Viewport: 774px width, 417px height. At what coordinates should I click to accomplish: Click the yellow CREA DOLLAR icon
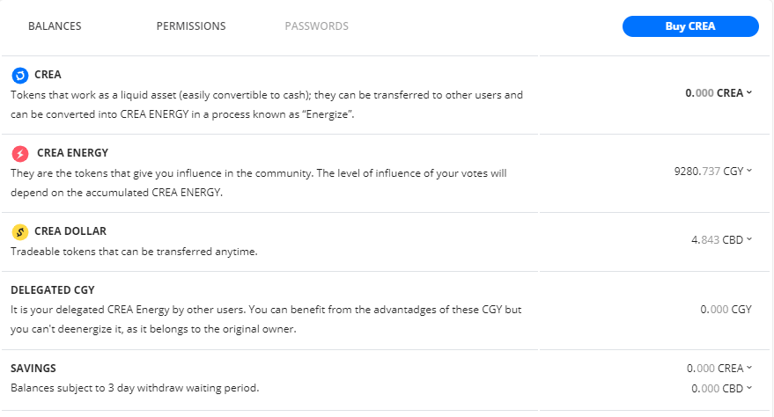pos(19,231)
